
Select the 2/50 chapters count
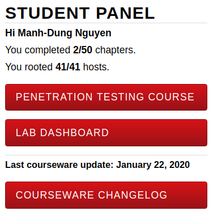(83, 50)
